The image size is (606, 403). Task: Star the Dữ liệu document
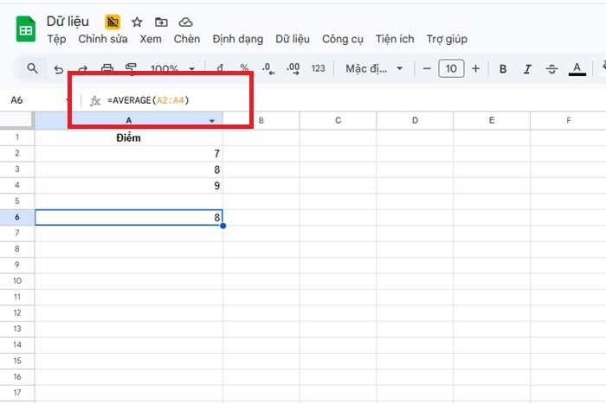click(137, 22)
